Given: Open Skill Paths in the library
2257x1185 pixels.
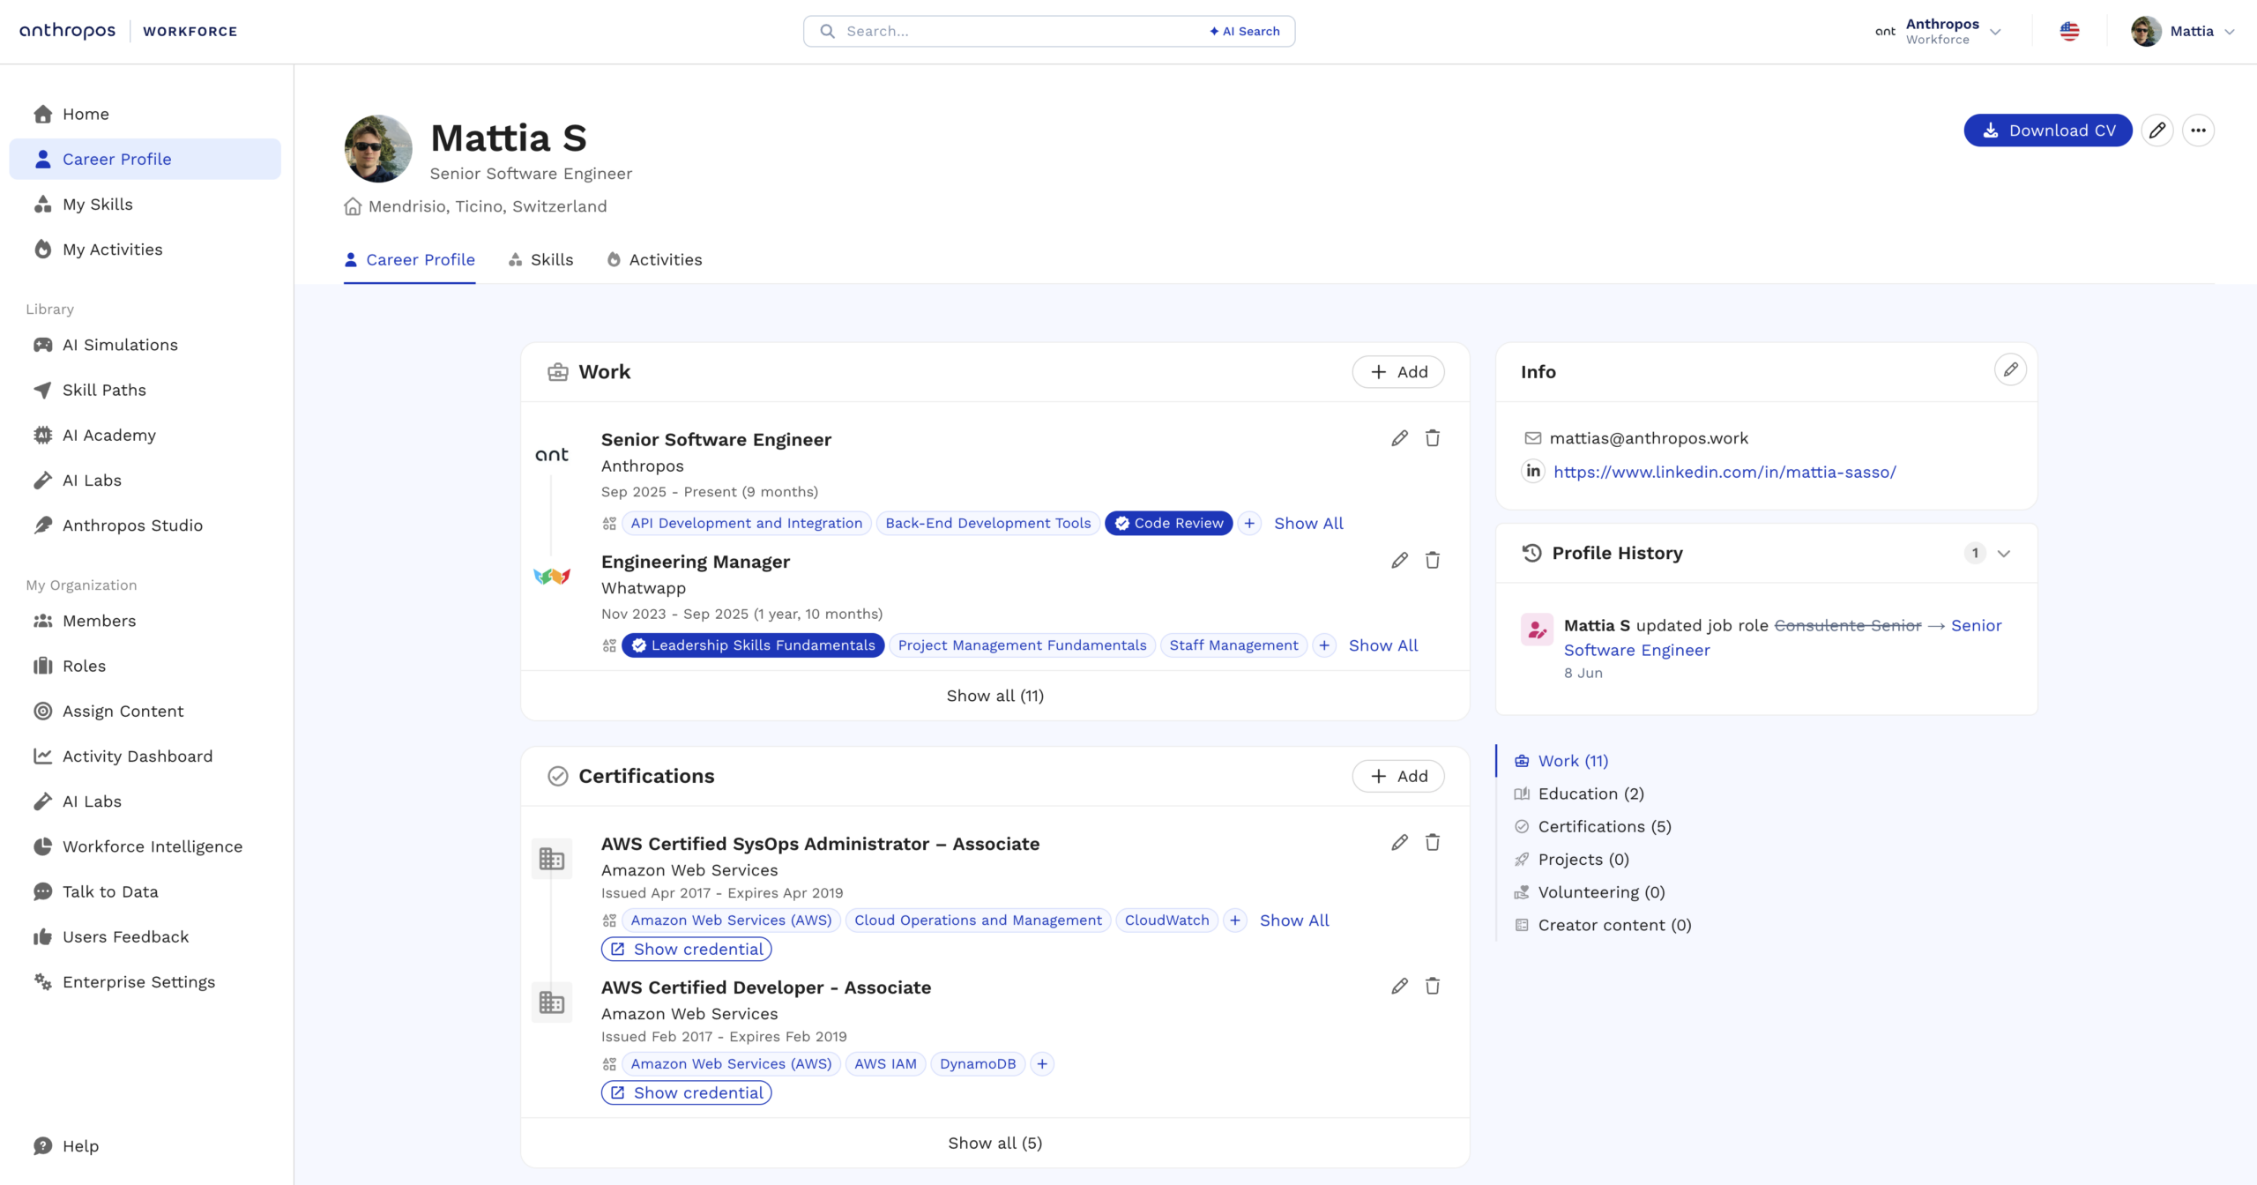Looking at the screenshot, I should pos(145,390).
